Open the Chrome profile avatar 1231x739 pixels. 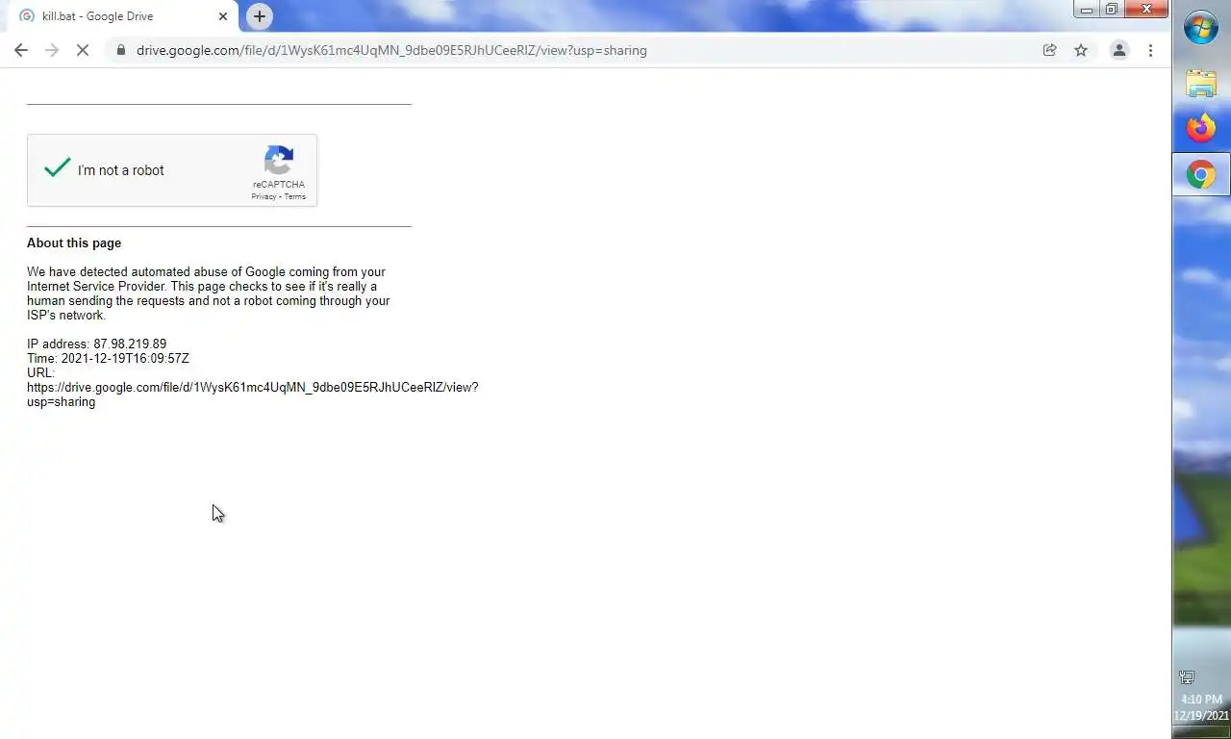click(x=1119, y=50)
